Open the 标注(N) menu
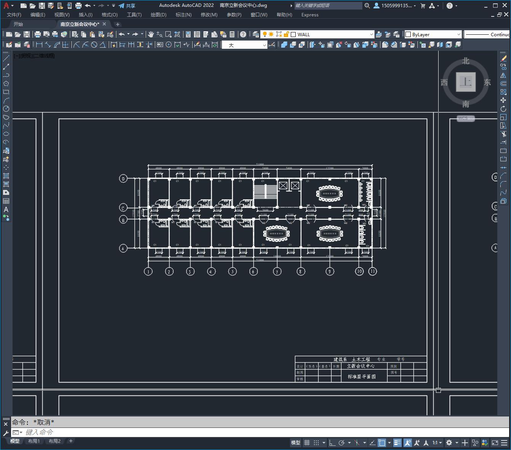 (x=183, y=14)
